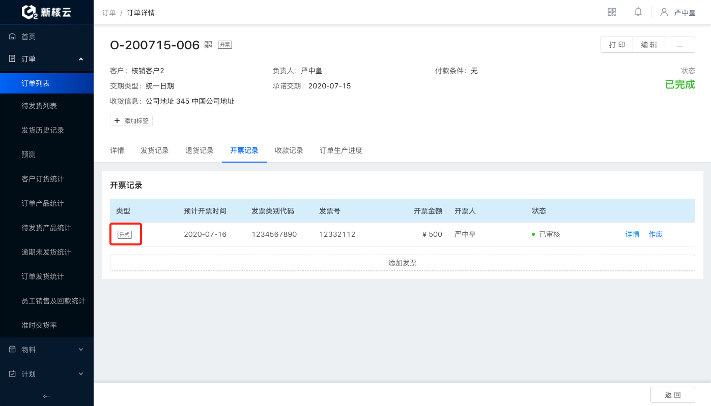Click the 返回 button

coord(673,395)
